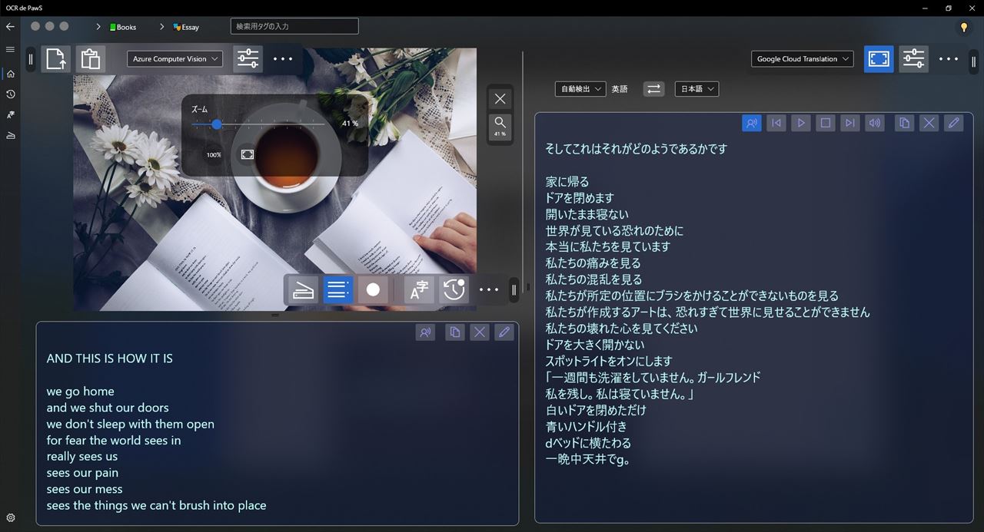Select the Books breadcrumb item

[124, 27]
